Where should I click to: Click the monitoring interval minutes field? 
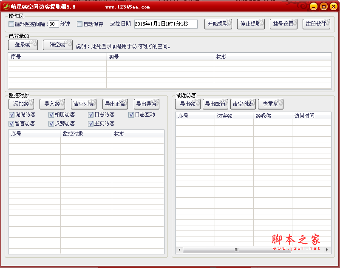54,24
